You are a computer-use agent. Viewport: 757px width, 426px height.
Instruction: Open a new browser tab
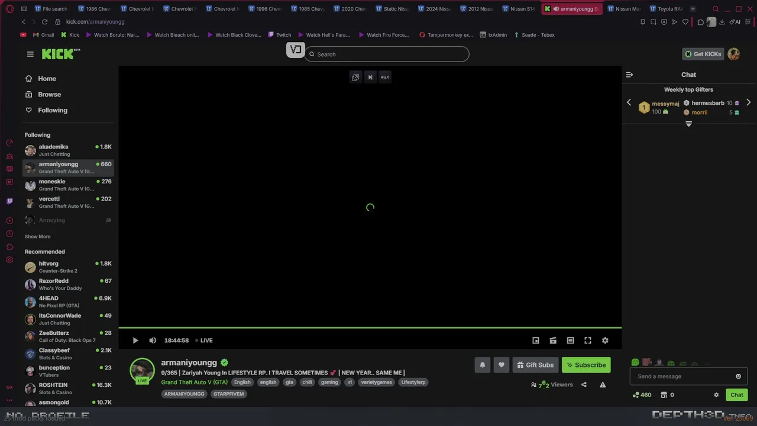(693, 9)
